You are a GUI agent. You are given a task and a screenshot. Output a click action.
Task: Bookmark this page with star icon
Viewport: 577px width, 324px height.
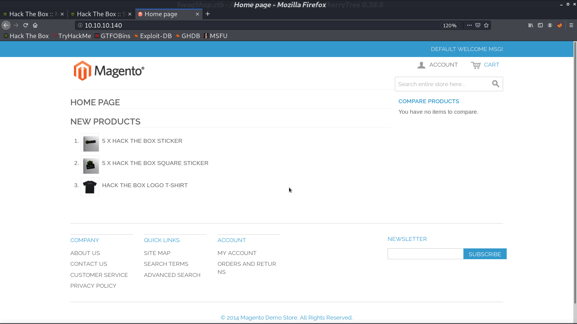pos(486,25)
